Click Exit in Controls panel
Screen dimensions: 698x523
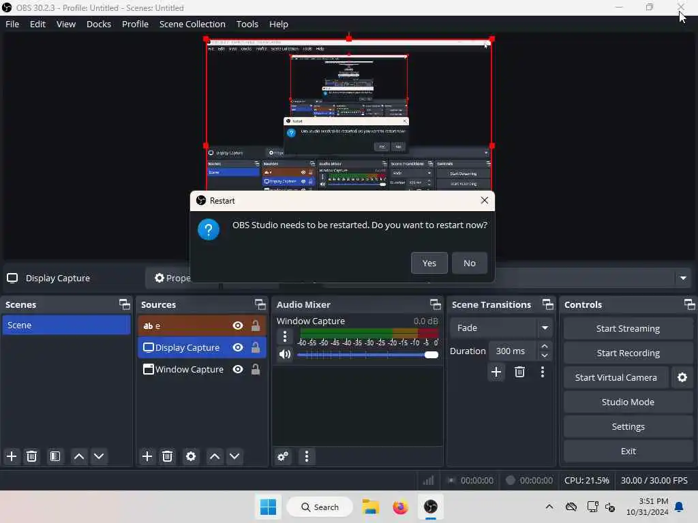pyautogui.click(x=628, y=451)
